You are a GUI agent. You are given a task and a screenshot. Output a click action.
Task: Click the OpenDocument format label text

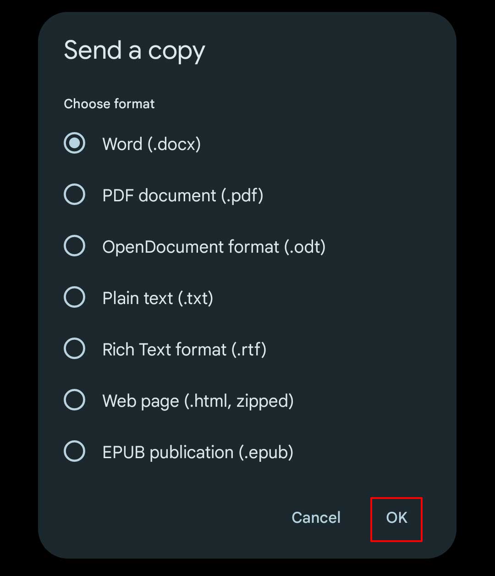(214, 246)
